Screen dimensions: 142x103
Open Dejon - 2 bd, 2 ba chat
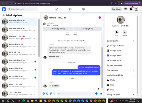tap(19, 46)
